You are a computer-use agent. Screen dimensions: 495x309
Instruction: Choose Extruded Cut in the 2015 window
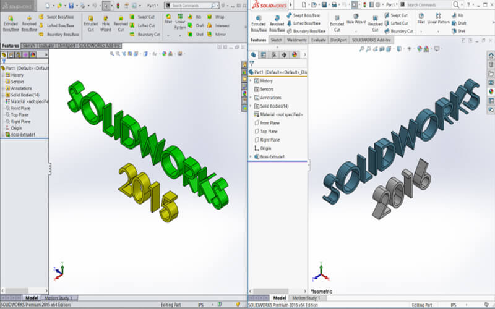[x=90, y=23]
